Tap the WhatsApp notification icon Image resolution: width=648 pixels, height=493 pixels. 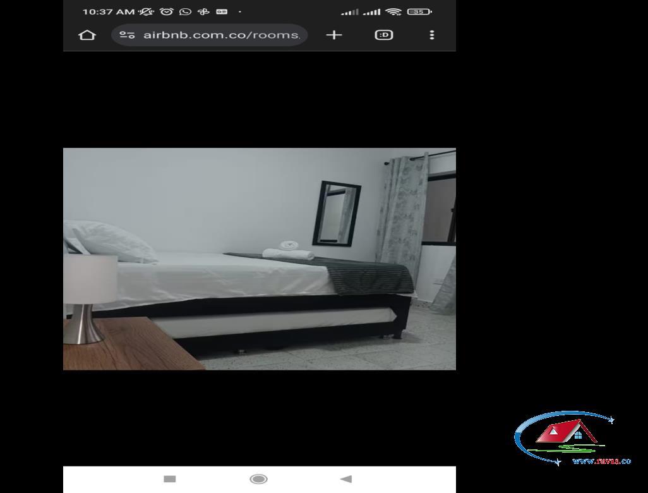[x=185, y=11]
